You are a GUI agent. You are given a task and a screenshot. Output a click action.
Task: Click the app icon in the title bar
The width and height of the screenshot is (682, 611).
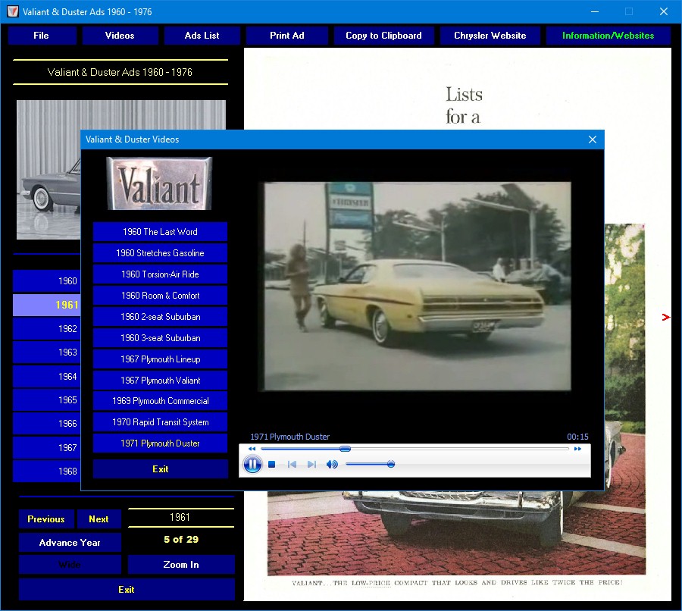(x=13, y=12)
